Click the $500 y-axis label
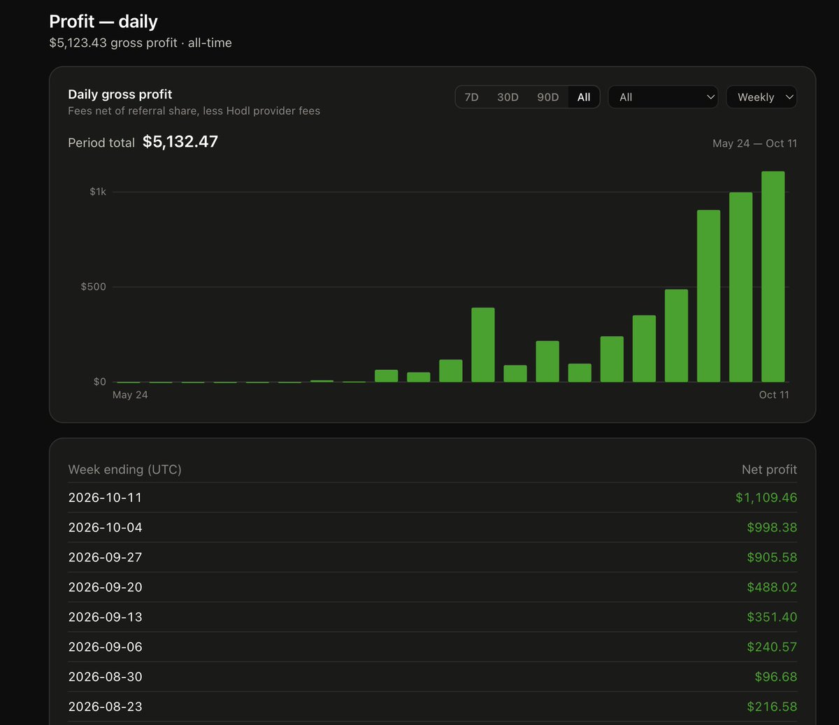The width and height of the screenshot is (839, 725). coord(94,287)
